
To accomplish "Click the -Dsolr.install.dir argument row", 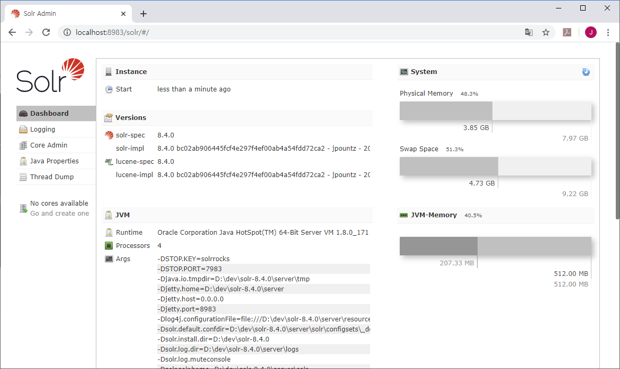I will [x=263, y=339].
